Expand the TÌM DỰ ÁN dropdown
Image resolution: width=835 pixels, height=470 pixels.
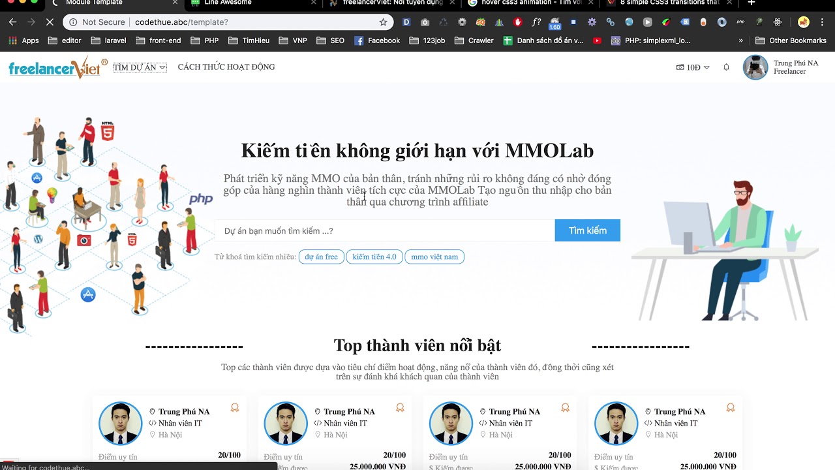point(140,67)
